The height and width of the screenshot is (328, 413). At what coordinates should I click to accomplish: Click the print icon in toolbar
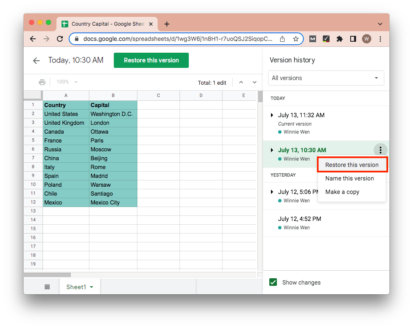[x=42, y=82]
